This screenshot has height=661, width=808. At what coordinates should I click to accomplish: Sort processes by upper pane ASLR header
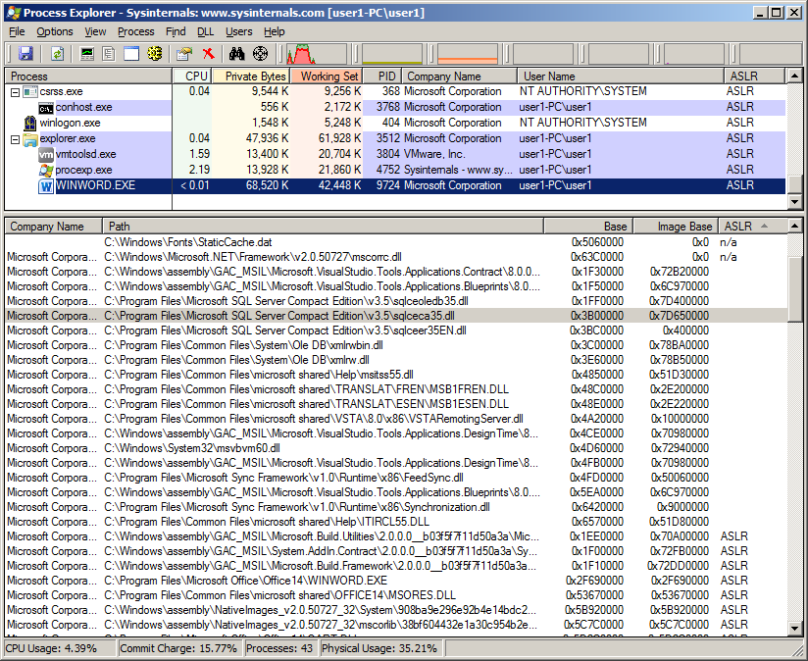tap(755, 76)
